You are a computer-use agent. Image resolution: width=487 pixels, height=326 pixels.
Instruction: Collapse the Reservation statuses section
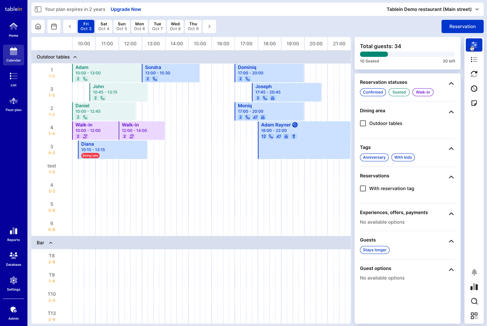[x=451, y=83]
